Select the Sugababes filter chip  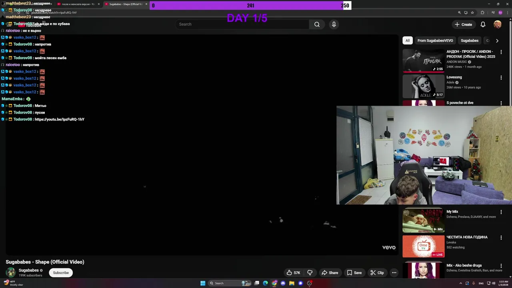pos(470,40)
